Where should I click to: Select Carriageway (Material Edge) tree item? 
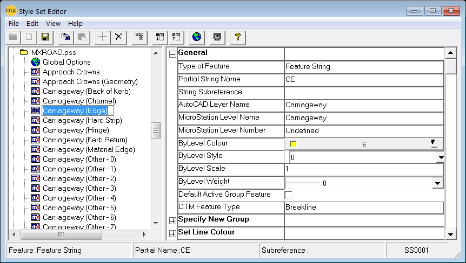point(89,150)
